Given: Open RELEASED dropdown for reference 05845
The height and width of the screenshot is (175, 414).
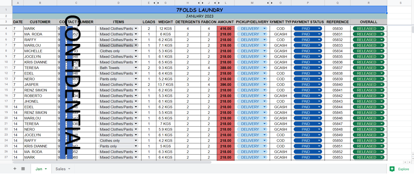Looking at the screenshot, I should click(381, 113).
